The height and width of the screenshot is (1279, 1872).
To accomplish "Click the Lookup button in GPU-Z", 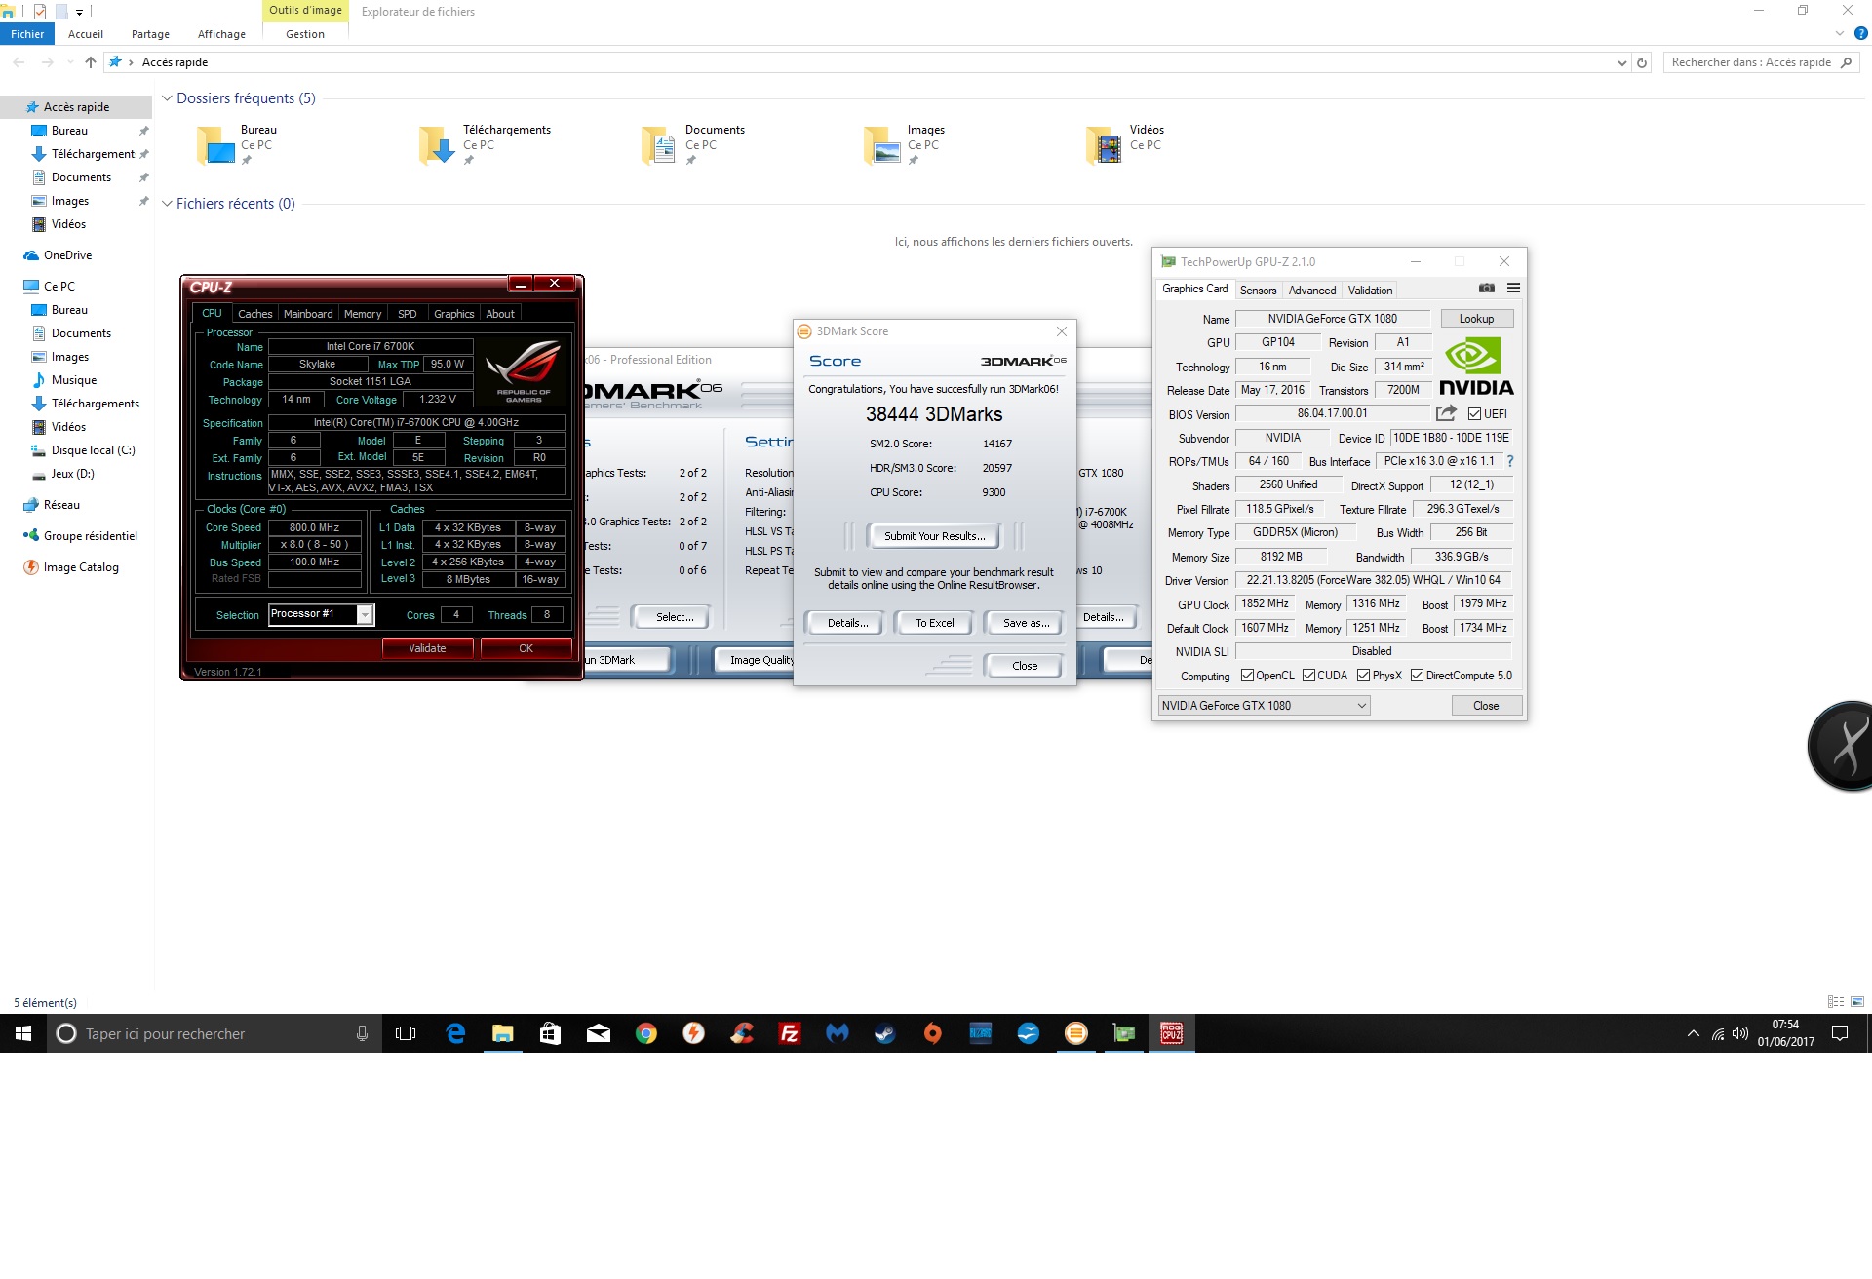I will [x=1476, y=319].
